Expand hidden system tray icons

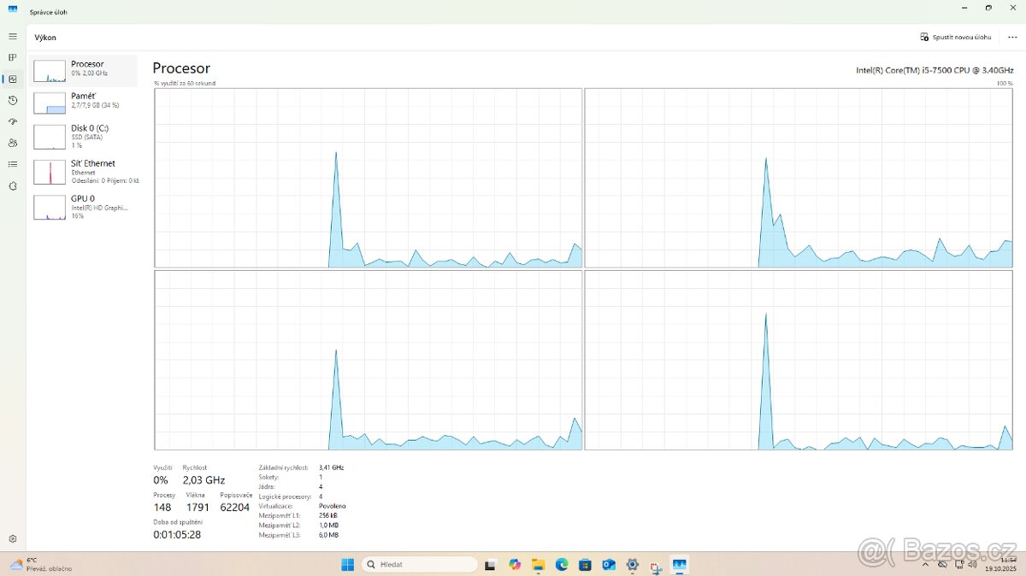point(926,564)
